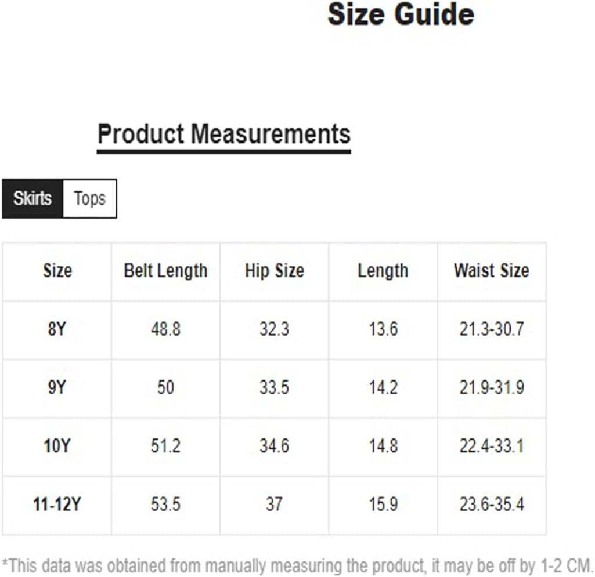Click the 14.8 length cell
Viewport: 595px width, 577px height.
pos(383,446)
